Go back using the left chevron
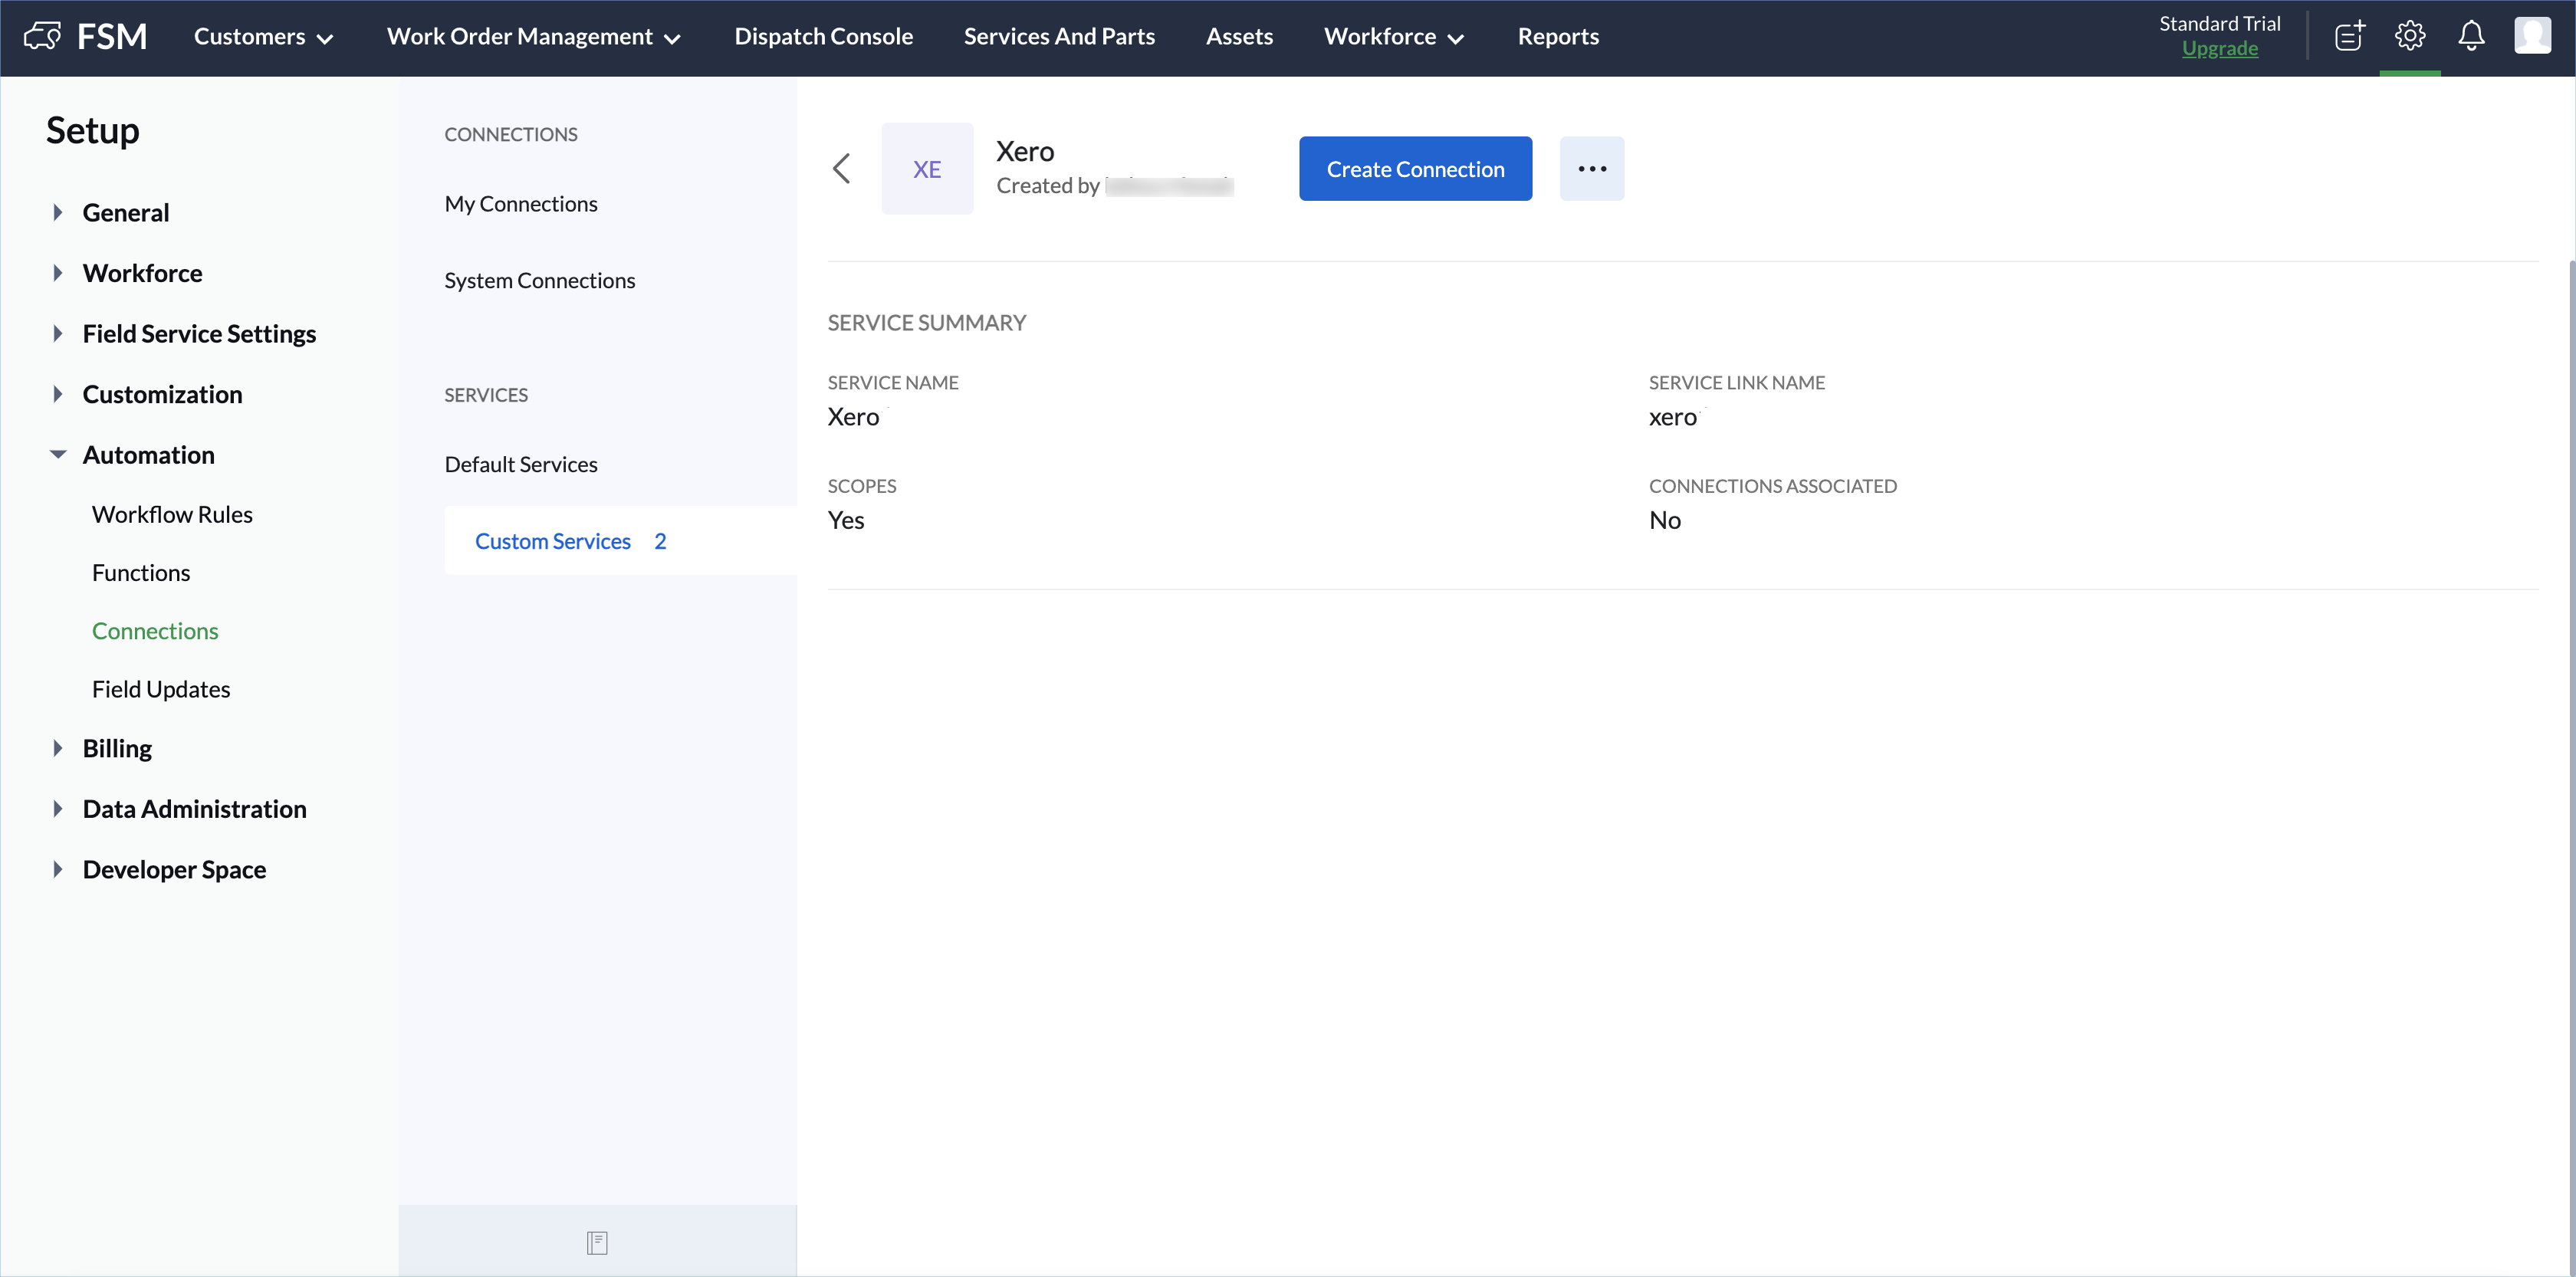This screenshot has height=1277, width=2576. [x=842, y=168]
